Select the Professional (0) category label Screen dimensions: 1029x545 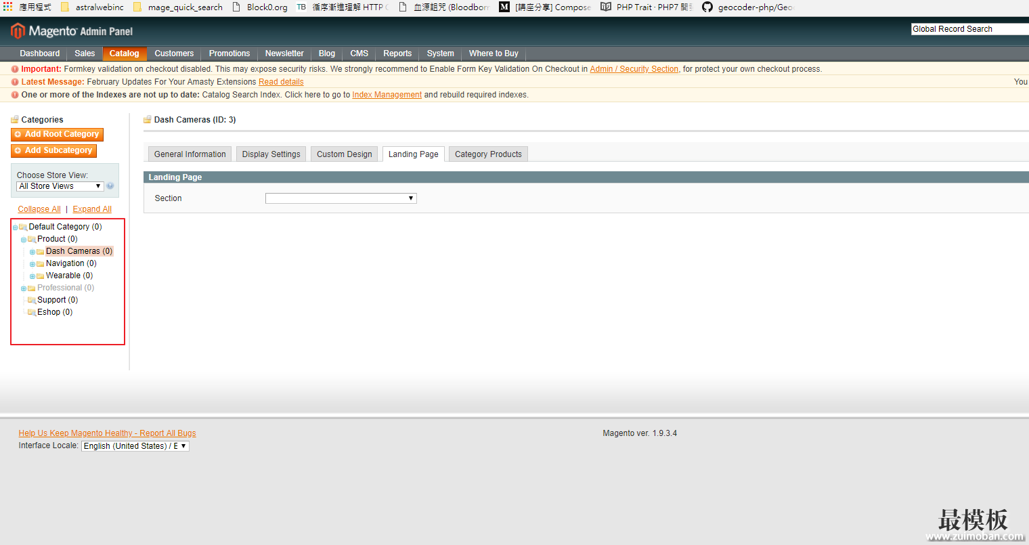pyautogui.click(x=66, y=288)
